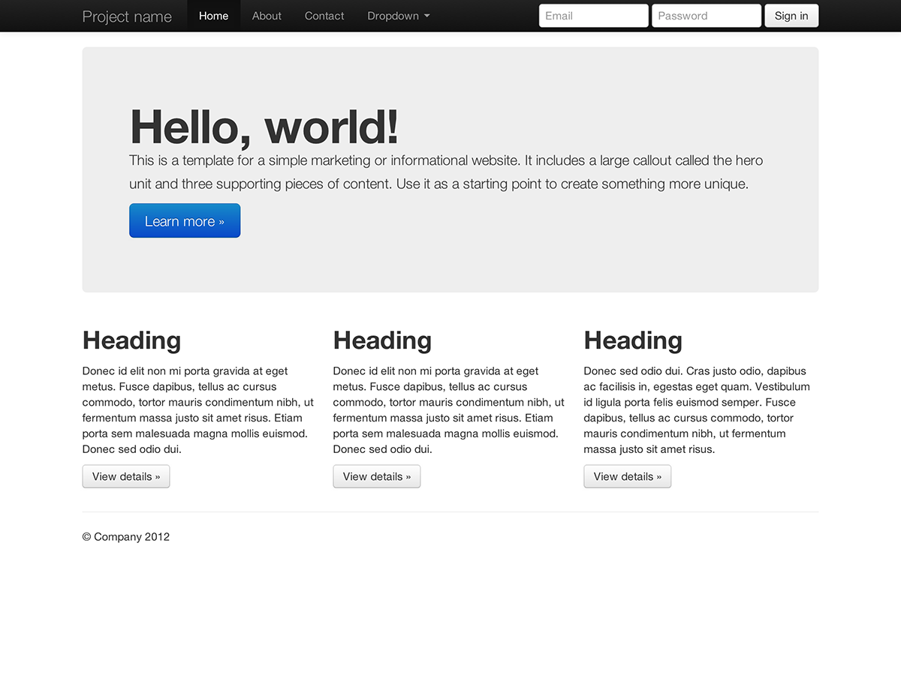The height and width of the screenshot is (675, 901).
Task: Open the Contact page
Action: coord(324,16)
